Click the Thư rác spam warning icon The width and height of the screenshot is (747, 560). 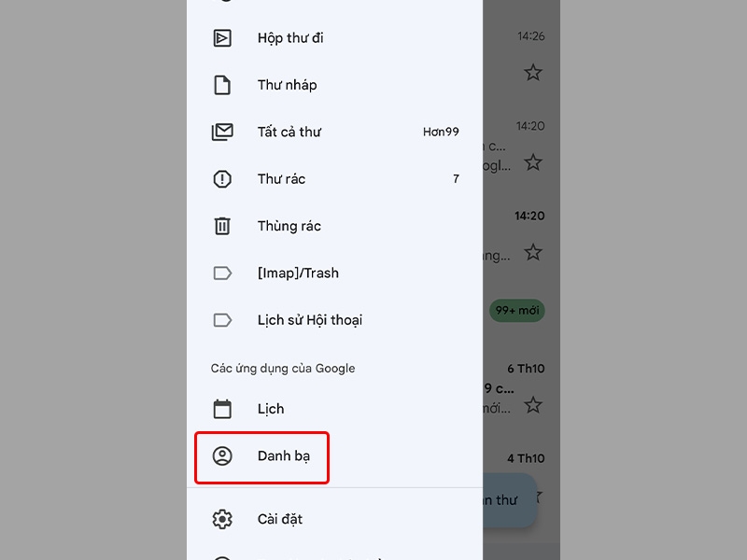click(222, 178)
